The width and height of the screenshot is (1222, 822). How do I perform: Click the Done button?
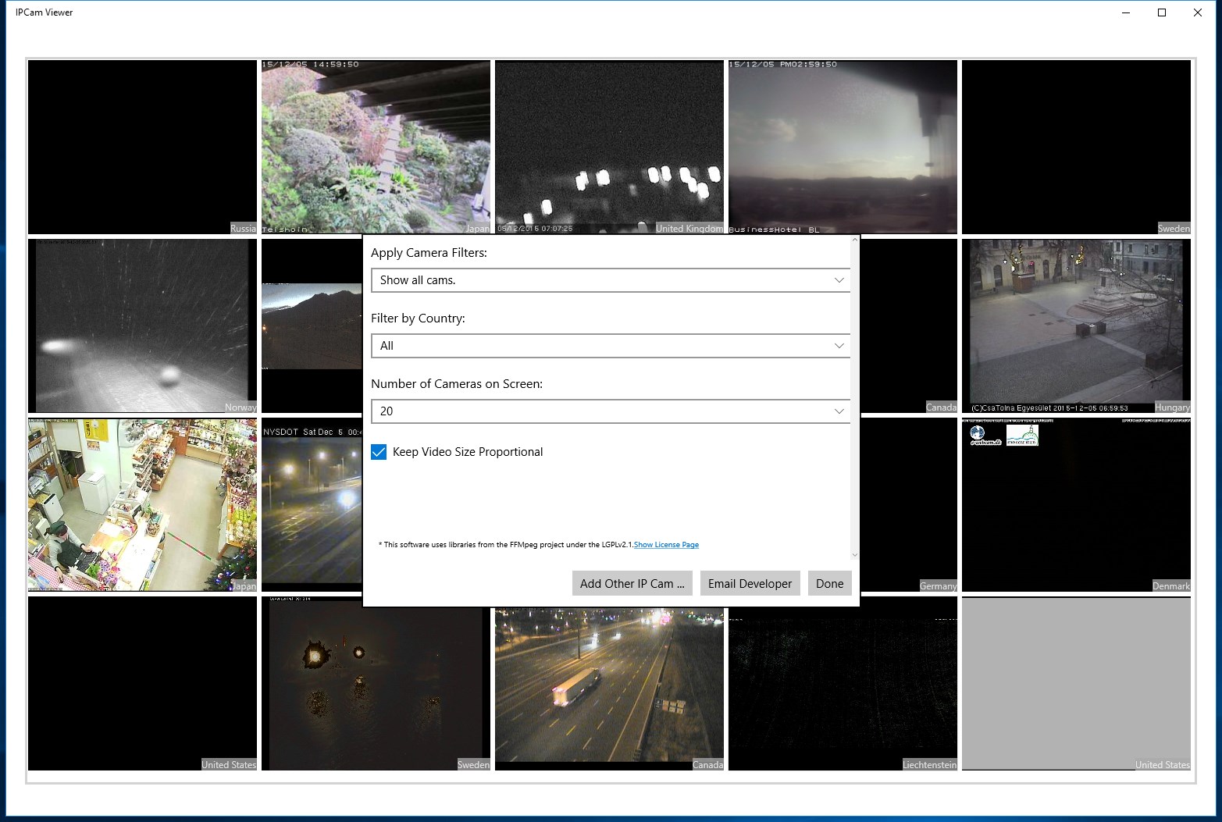[x=829, y=583]
